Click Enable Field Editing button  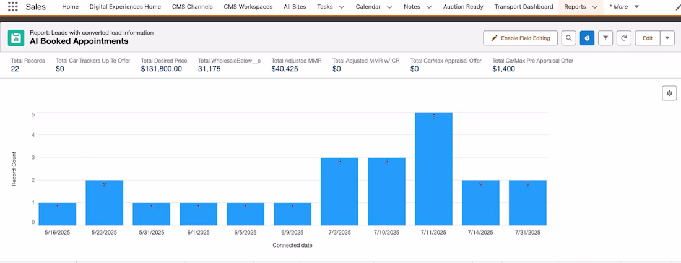pyautogui.click(x=520, y=38)
